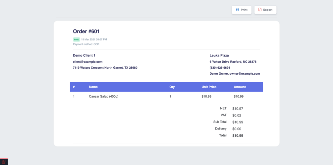Open the Laravel debug icon in corner
Image resolution: width=333 pixels, height=165 pixels.
[x=4, y=162]
